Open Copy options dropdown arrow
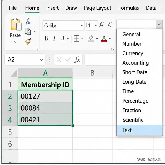 click(x=34, y=31)
